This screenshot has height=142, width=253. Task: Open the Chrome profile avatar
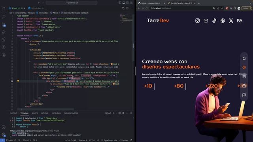point(239,8)
